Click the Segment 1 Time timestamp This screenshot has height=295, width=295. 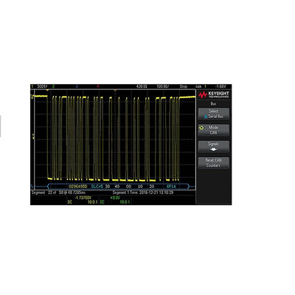pos(143,192)
